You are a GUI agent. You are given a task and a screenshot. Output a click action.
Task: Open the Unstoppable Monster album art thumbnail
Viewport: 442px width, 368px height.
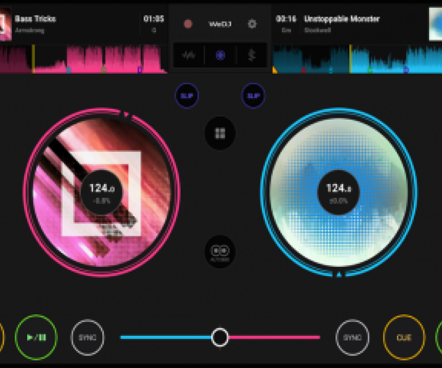tap(435, 24)
